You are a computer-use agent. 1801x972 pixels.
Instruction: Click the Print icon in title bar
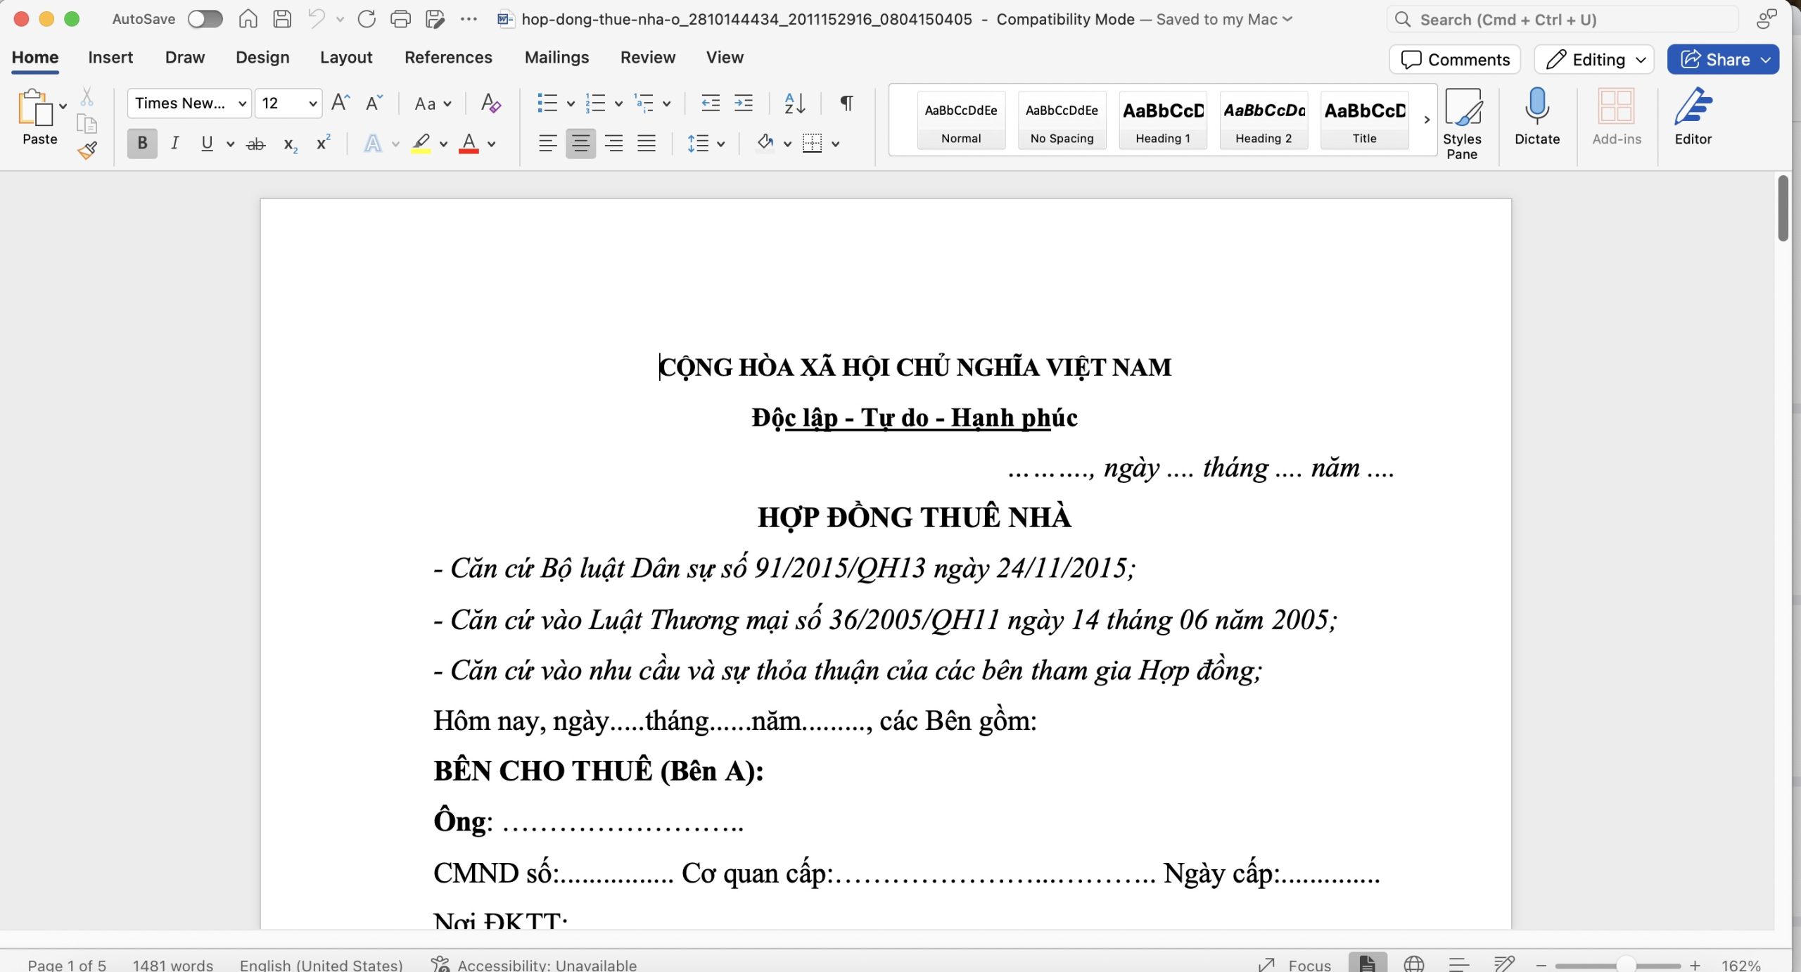tap(400, 19)
